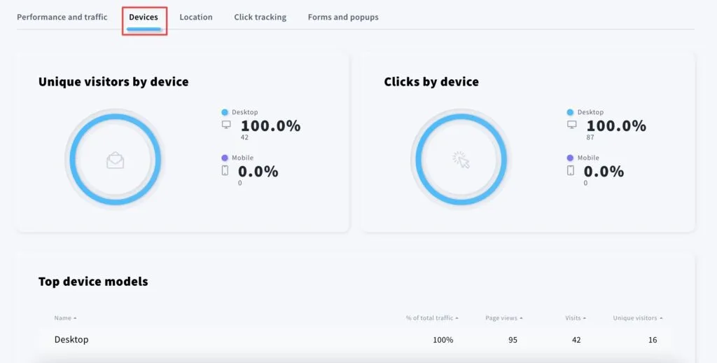Image resolution: width=717 pixels, height=363 pixels.
Task: Select the Desktop row in Top device models
Action: coord(355,340)
